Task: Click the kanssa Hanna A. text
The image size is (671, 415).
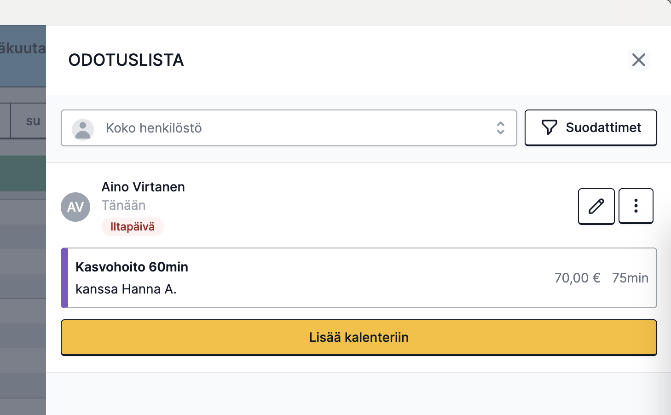Action: [126, 289]
